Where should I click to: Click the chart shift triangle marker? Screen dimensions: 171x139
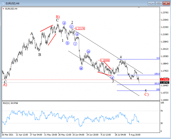[x=139, y=8]
